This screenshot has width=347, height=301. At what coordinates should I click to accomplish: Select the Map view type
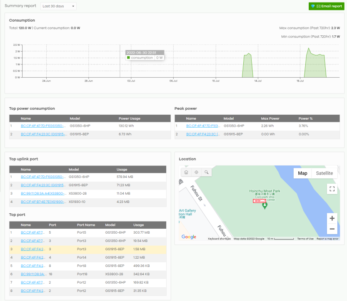[302, 173]
